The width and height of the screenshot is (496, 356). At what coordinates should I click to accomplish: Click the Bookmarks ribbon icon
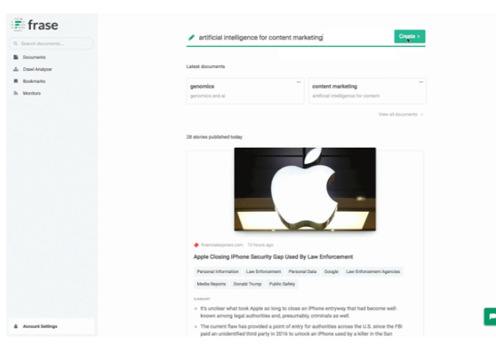(x=16, y=81)
